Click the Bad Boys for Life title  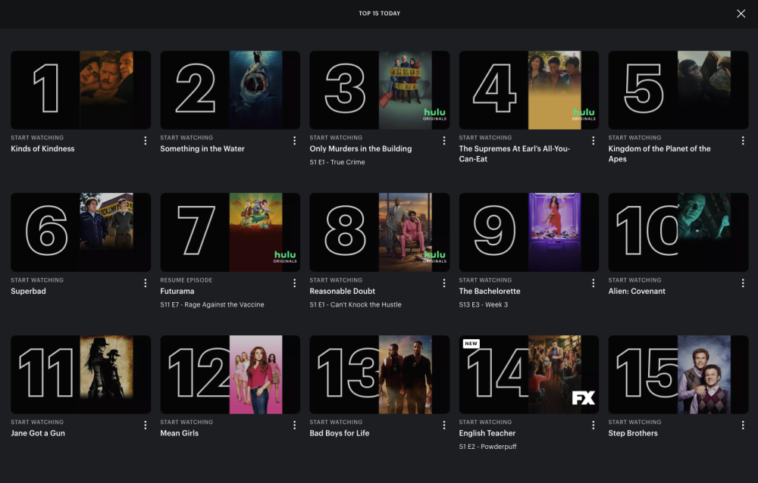pyautogui.click(x=340, y=433)
